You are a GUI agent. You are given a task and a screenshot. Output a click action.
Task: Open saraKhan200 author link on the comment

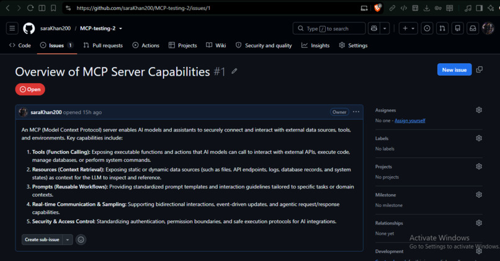click(x=47, y=112)
